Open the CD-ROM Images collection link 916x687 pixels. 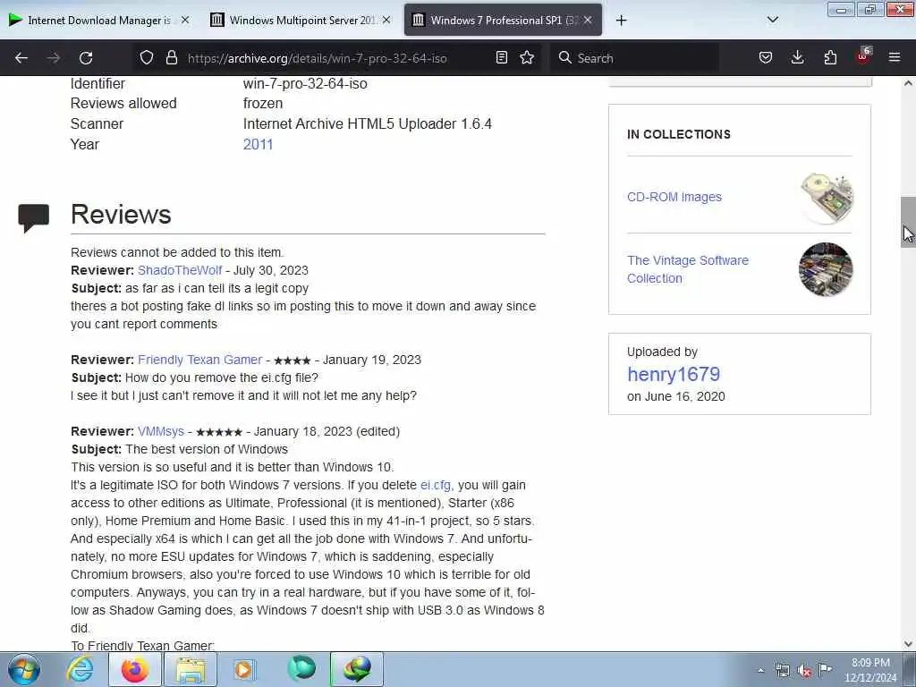pyautogui.click(x=674, y=197)
